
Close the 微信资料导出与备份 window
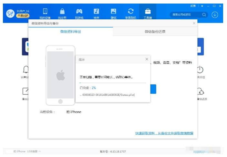194,23
